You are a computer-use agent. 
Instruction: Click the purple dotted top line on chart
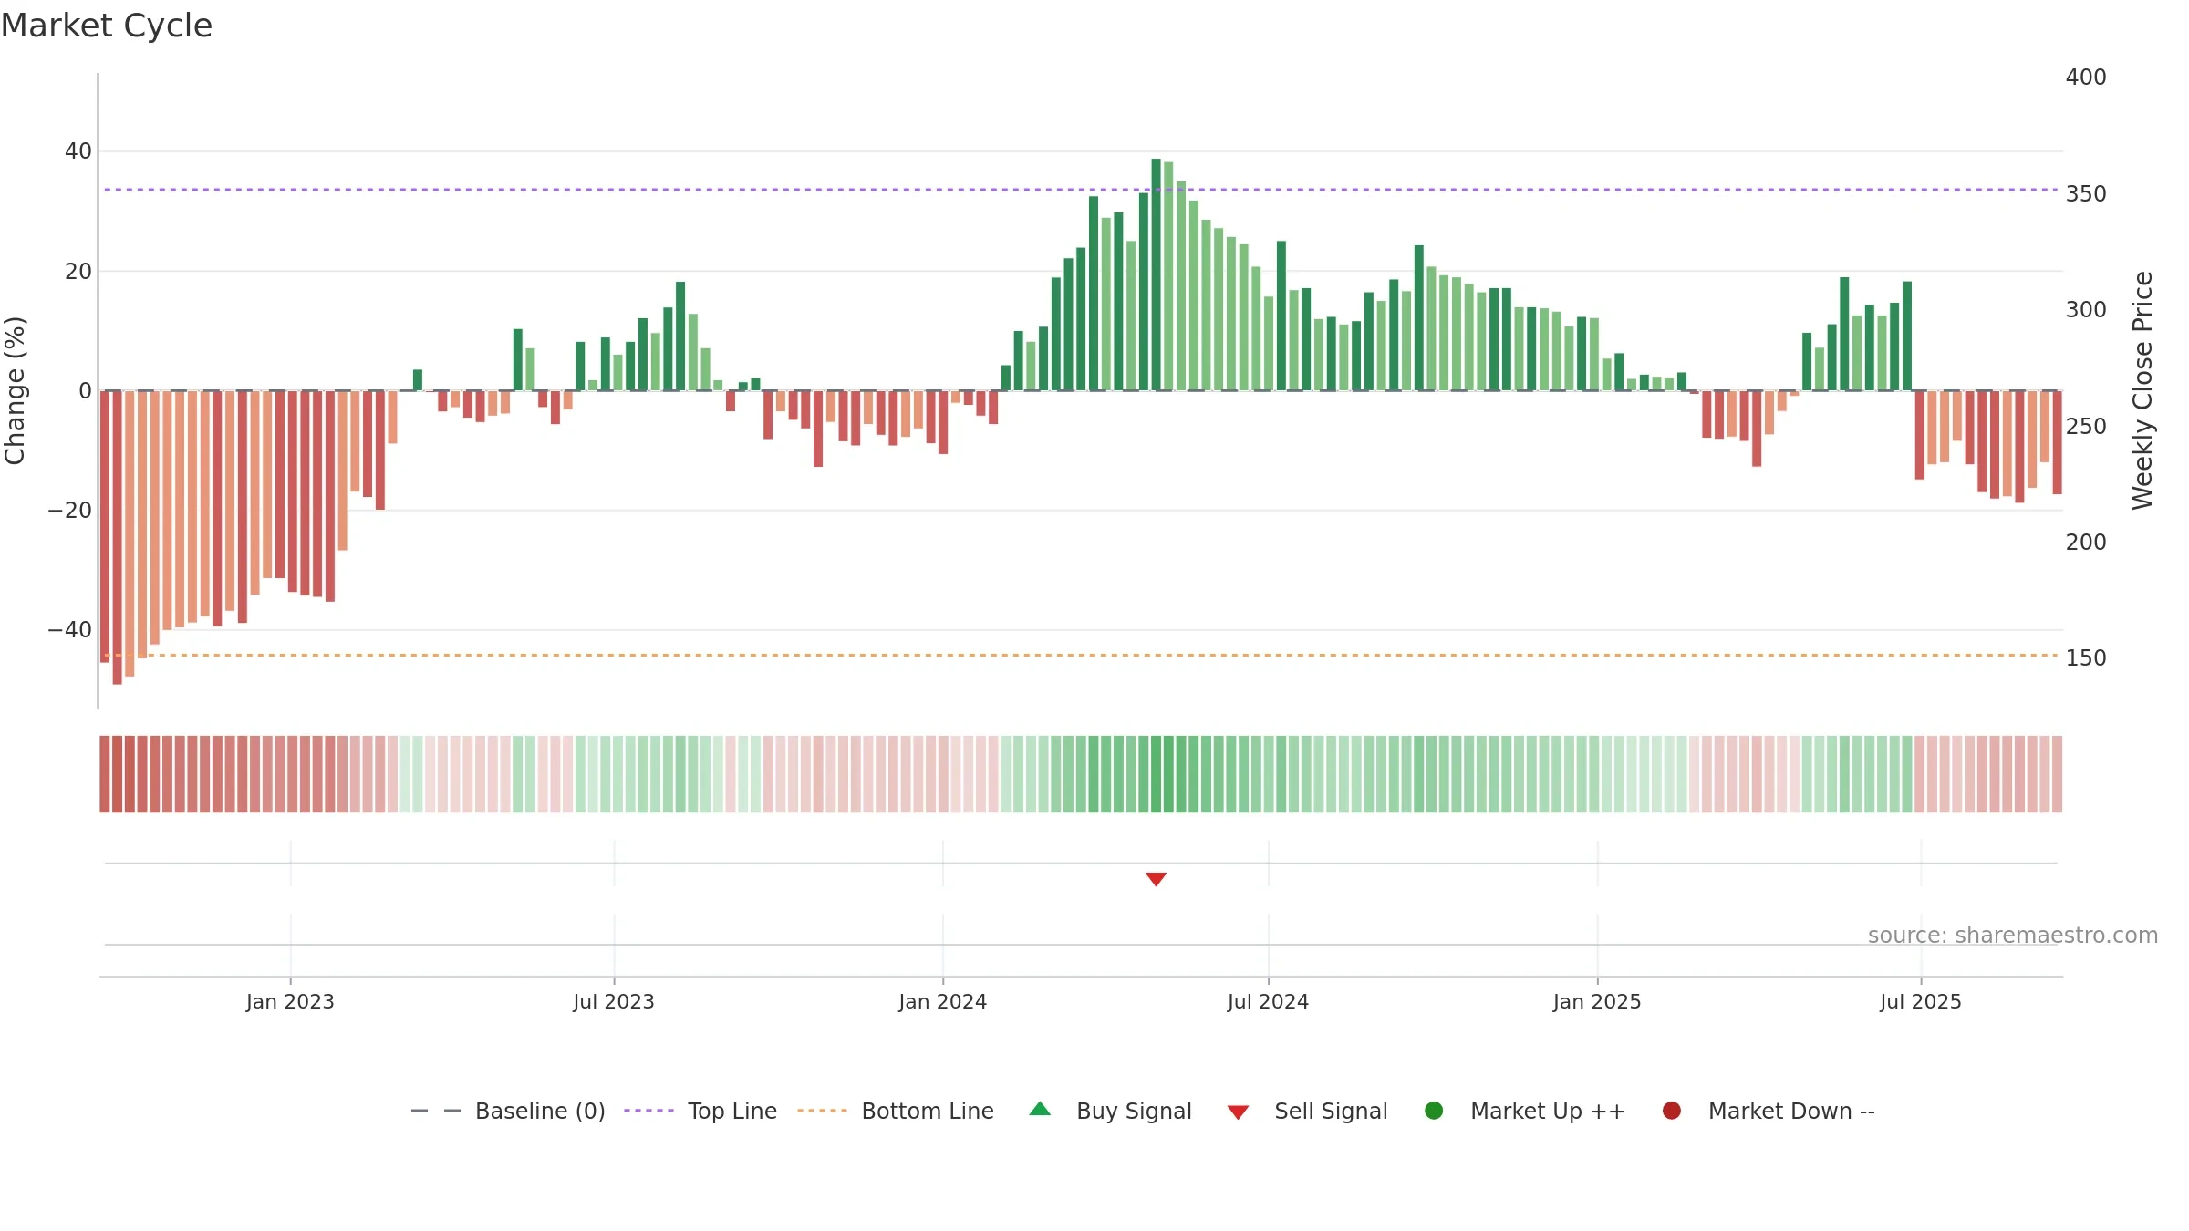click(x=1081, y=190)
